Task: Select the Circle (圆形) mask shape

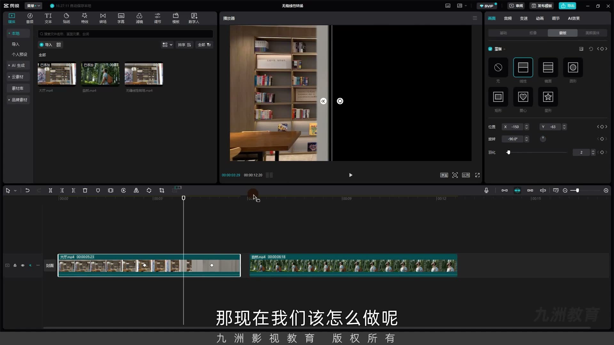Action: coord(573,67)
